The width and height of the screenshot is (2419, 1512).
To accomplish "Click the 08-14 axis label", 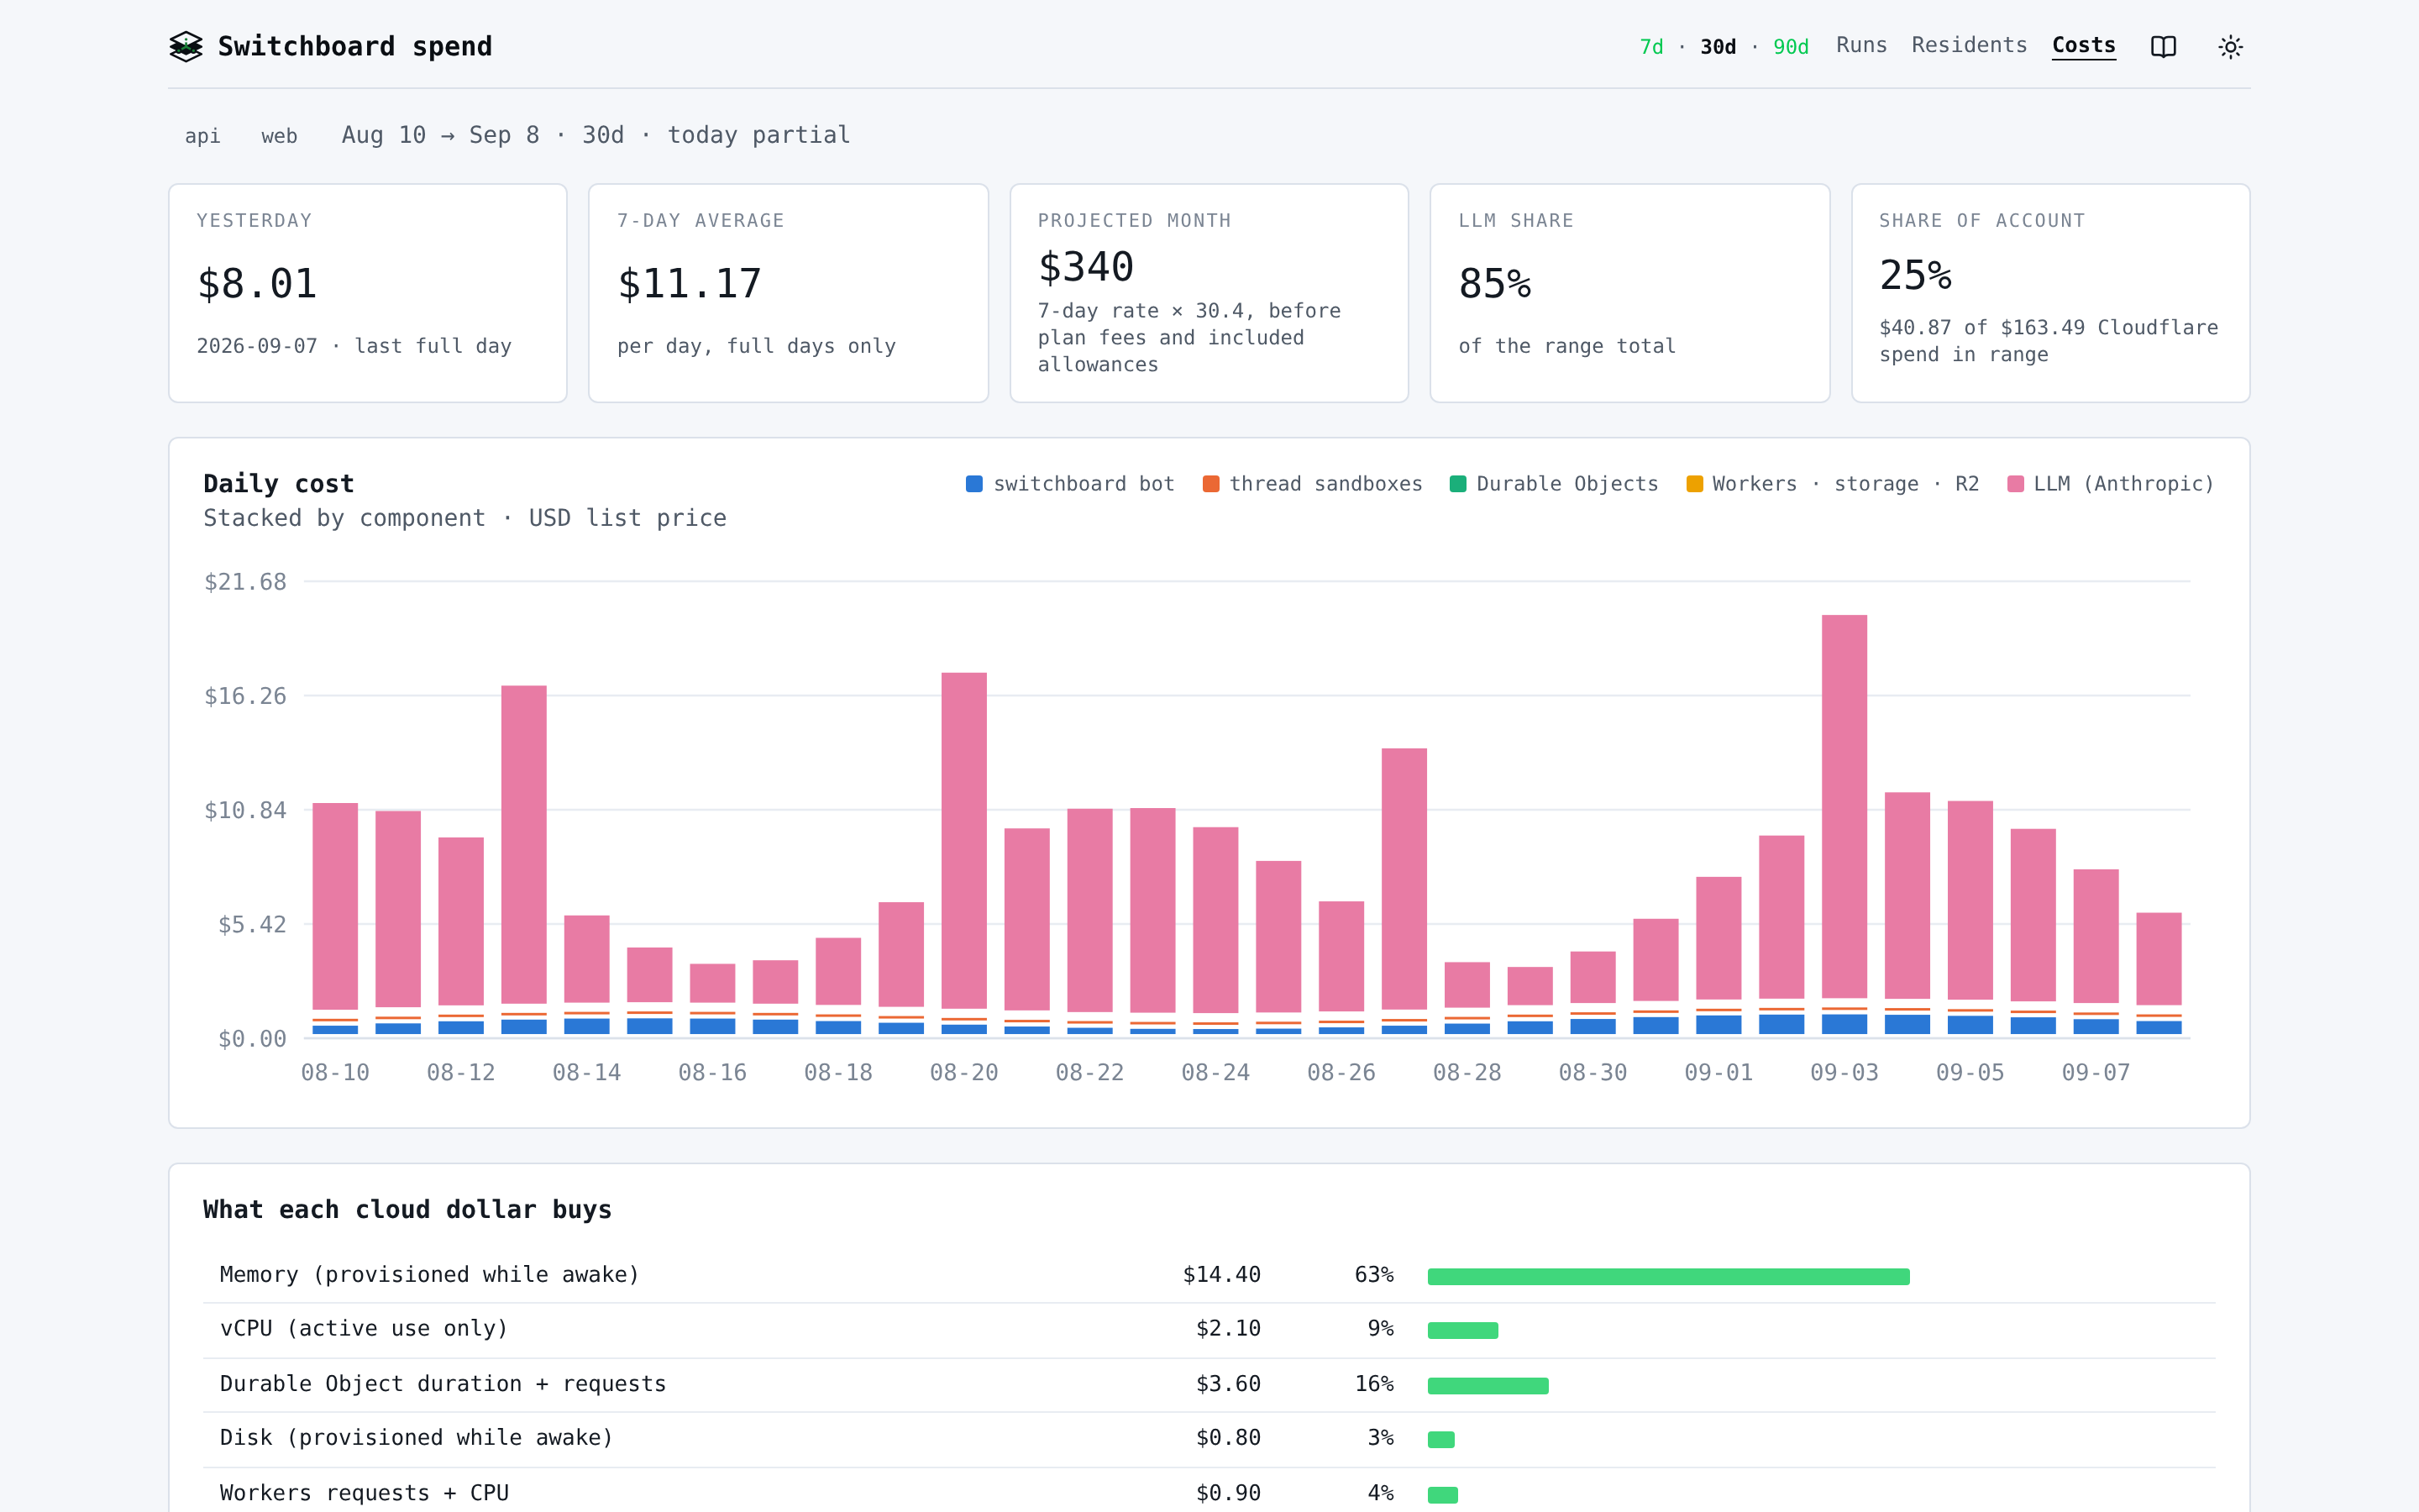I will [x=587, y=1073].
